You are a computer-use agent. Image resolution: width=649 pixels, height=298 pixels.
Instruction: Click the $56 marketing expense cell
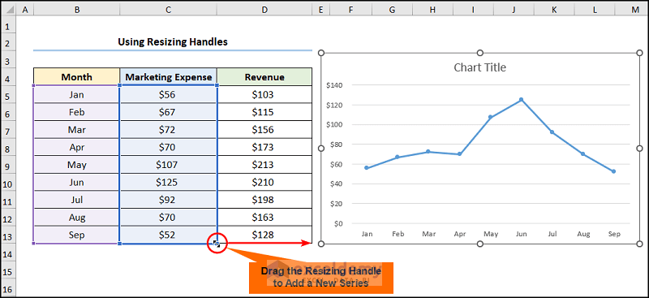pyautogui.click(x=169, y=95)
